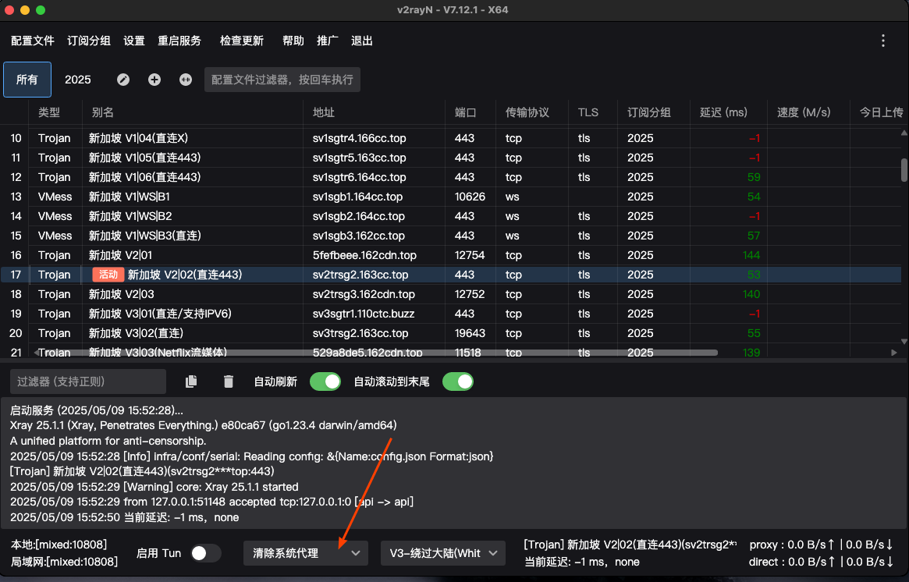
Task: Sort by the 地址 column header
Action: pyautogui.click(x=374, y=112)
